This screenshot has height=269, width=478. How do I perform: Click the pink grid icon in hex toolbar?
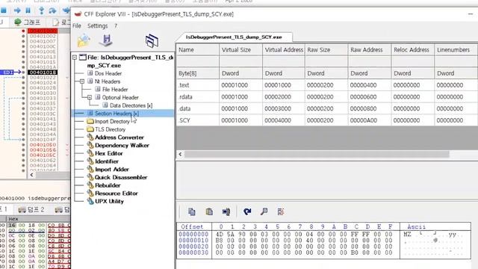[281, 211]
